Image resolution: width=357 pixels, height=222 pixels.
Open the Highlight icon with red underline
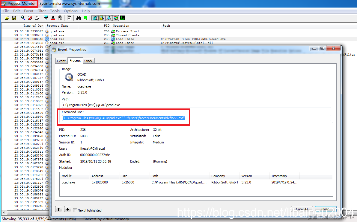tap(53, 18)
